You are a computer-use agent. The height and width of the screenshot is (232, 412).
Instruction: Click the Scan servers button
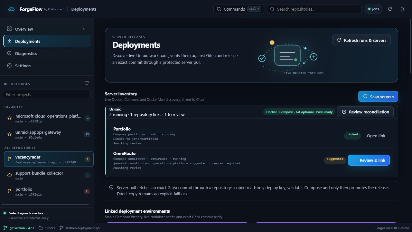[x=378, y=96]
